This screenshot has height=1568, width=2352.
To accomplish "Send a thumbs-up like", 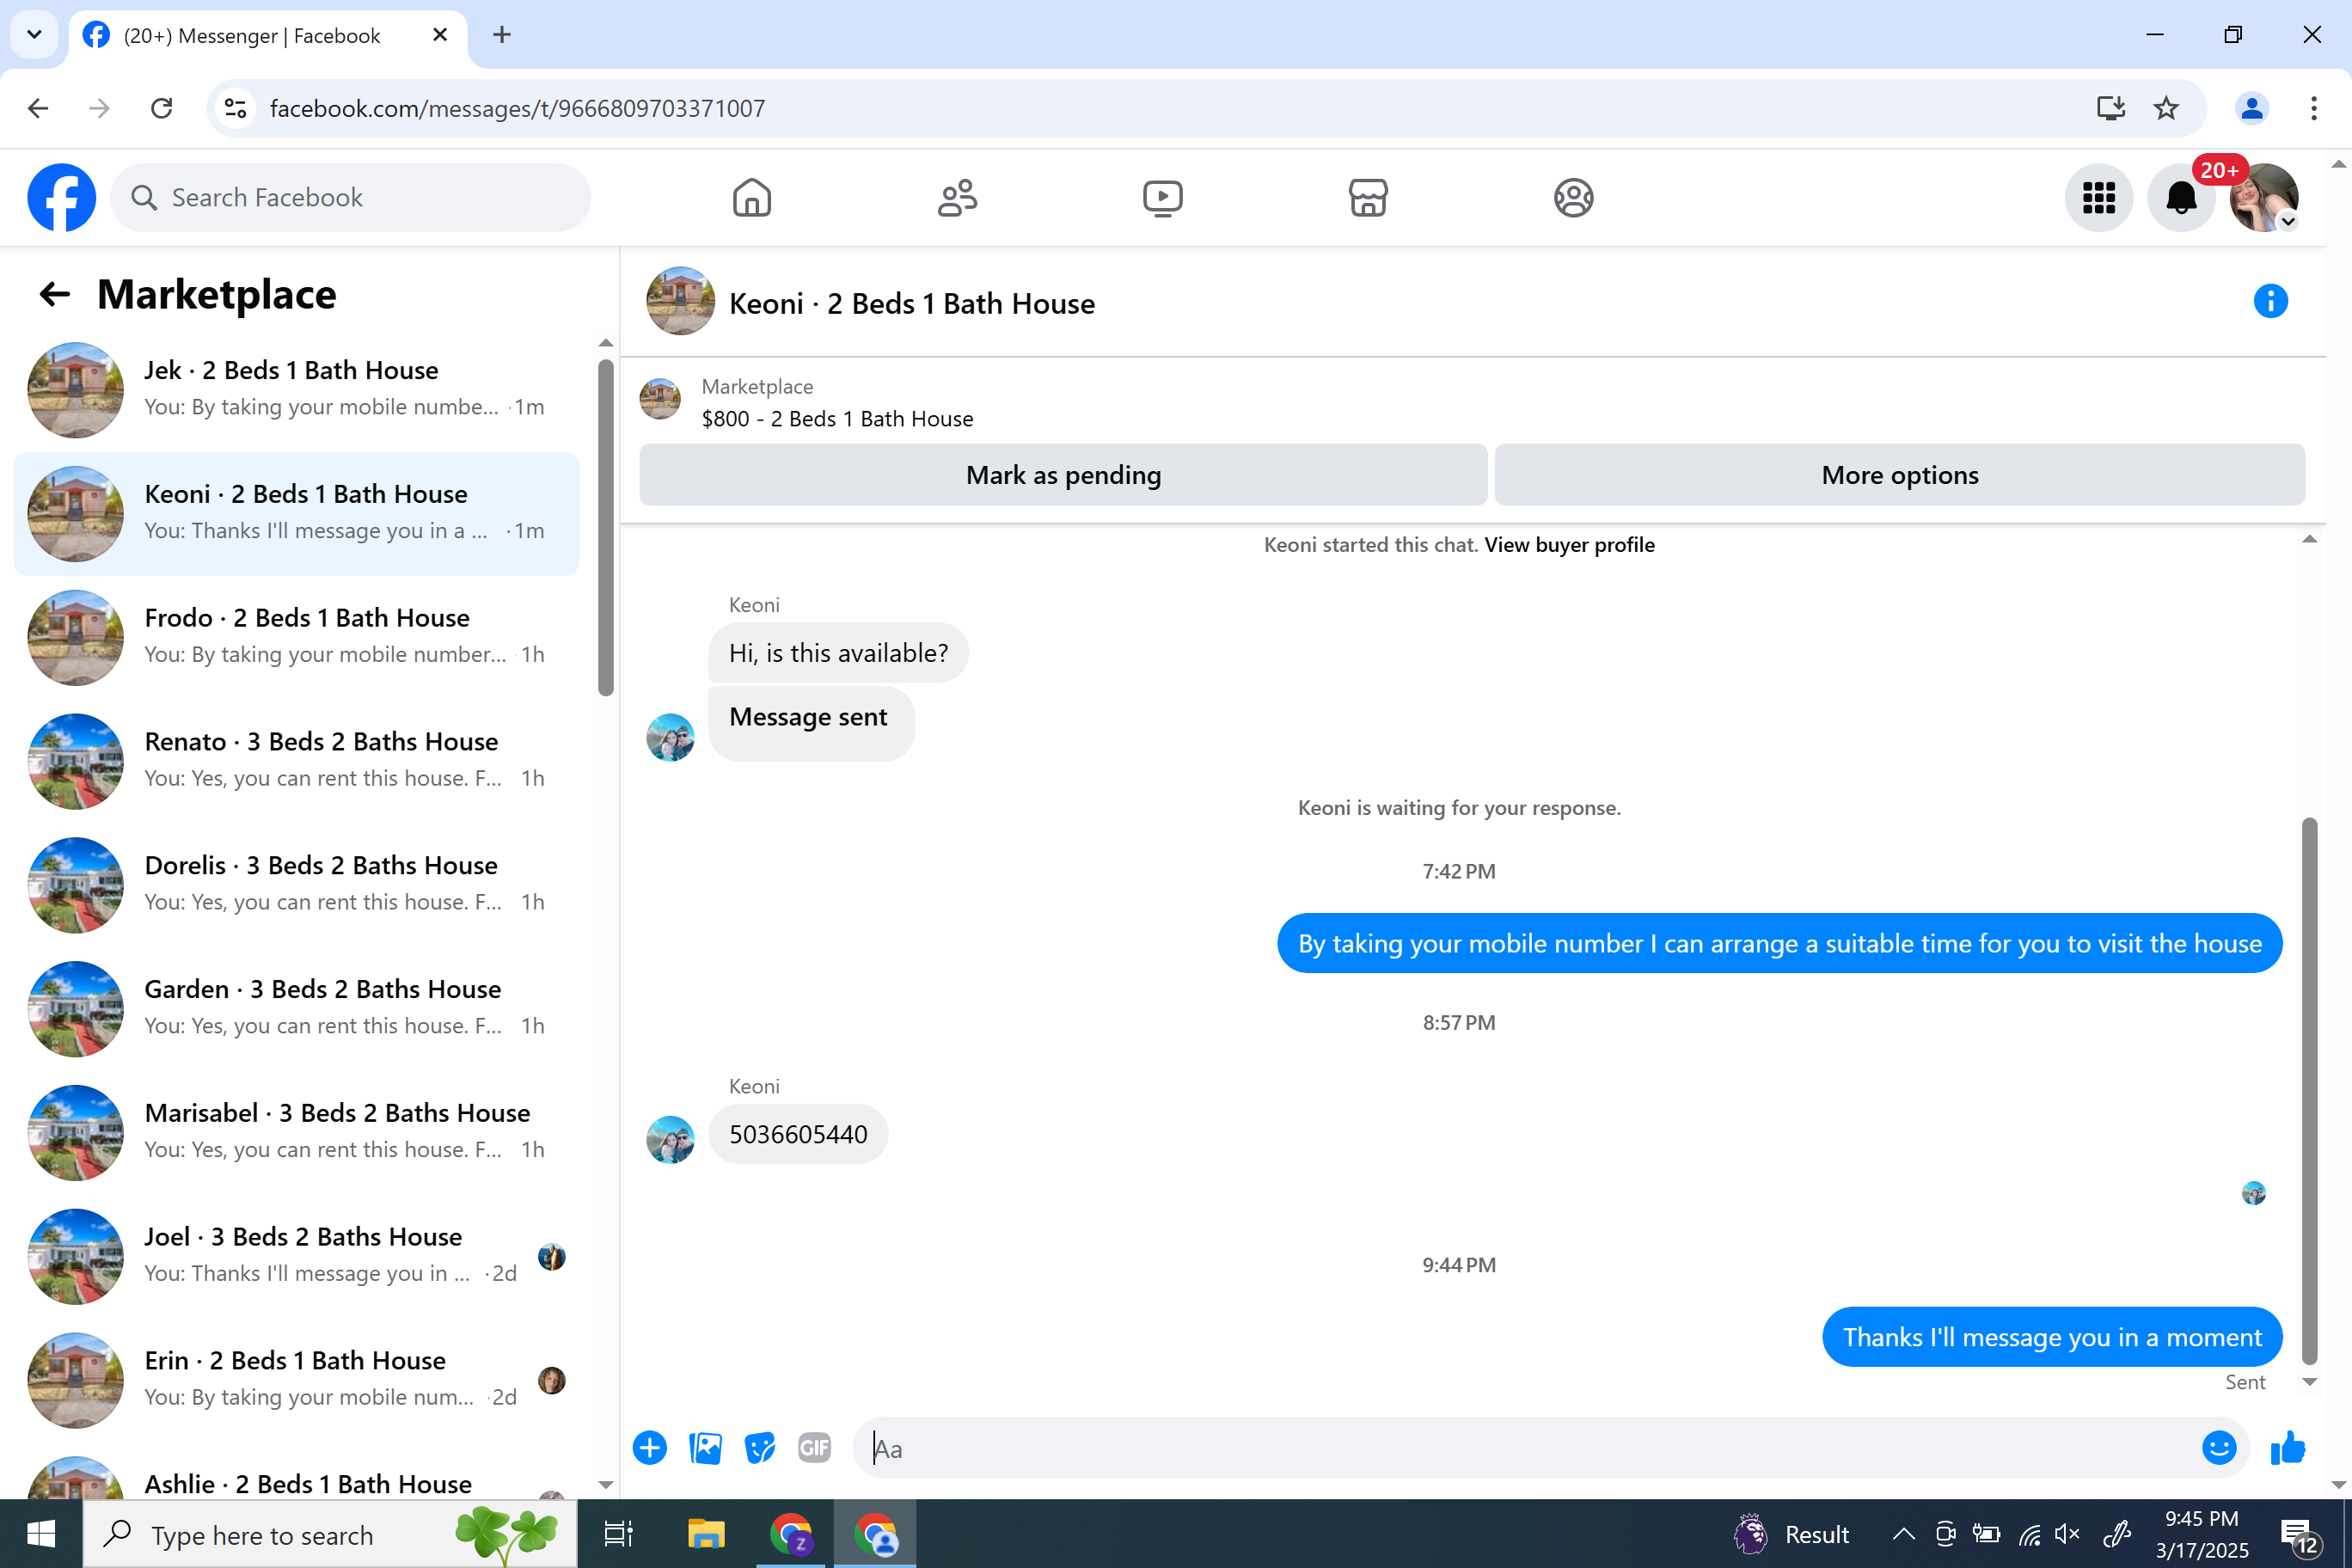I will click(x=2287, y=1447).
